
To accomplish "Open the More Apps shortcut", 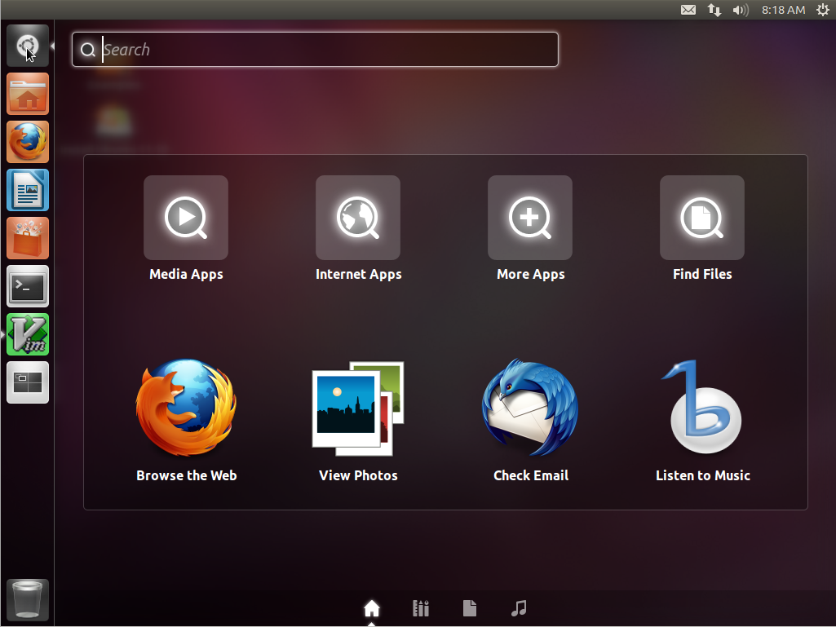I will pyautogui.click(x=530, y=218).
